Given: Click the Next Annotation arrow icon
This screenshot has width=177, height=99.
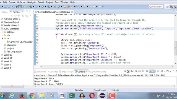Looking at the screenshot, I should [x=78, y=7].
